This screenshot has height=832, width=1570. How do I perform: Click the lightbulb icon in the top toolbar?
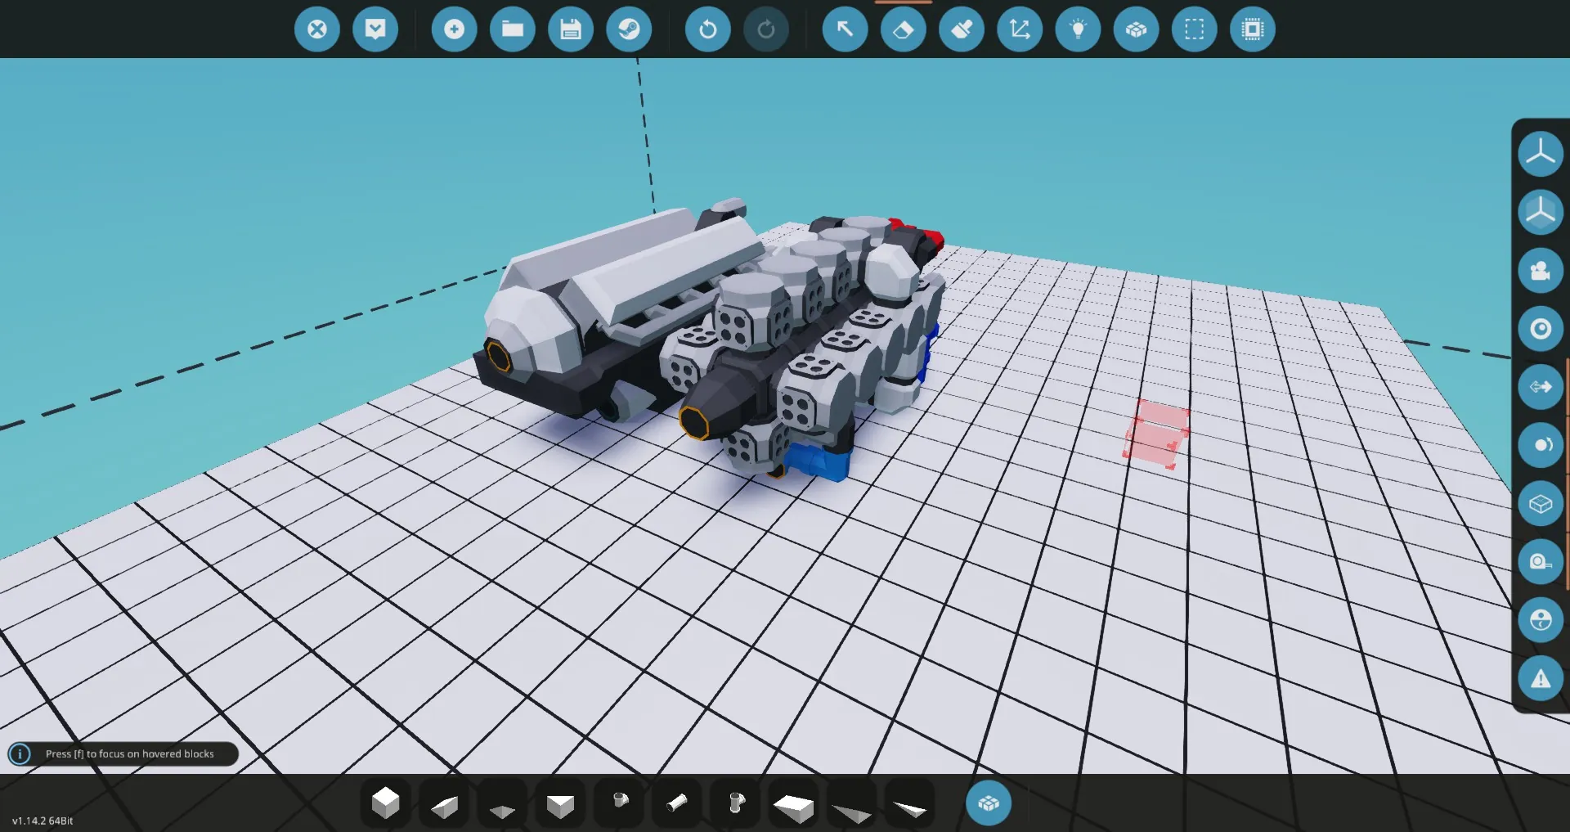click(1078, 29)
